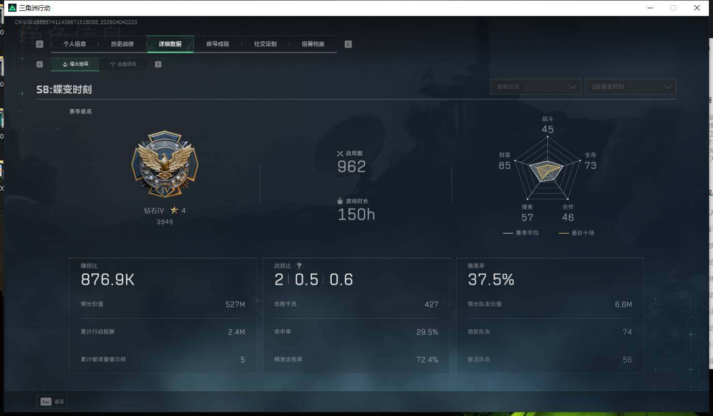Click the Delta Force app logo in title bar
Image resolution: width=713 pixels, height=416 pixels.
pos(12,8)
